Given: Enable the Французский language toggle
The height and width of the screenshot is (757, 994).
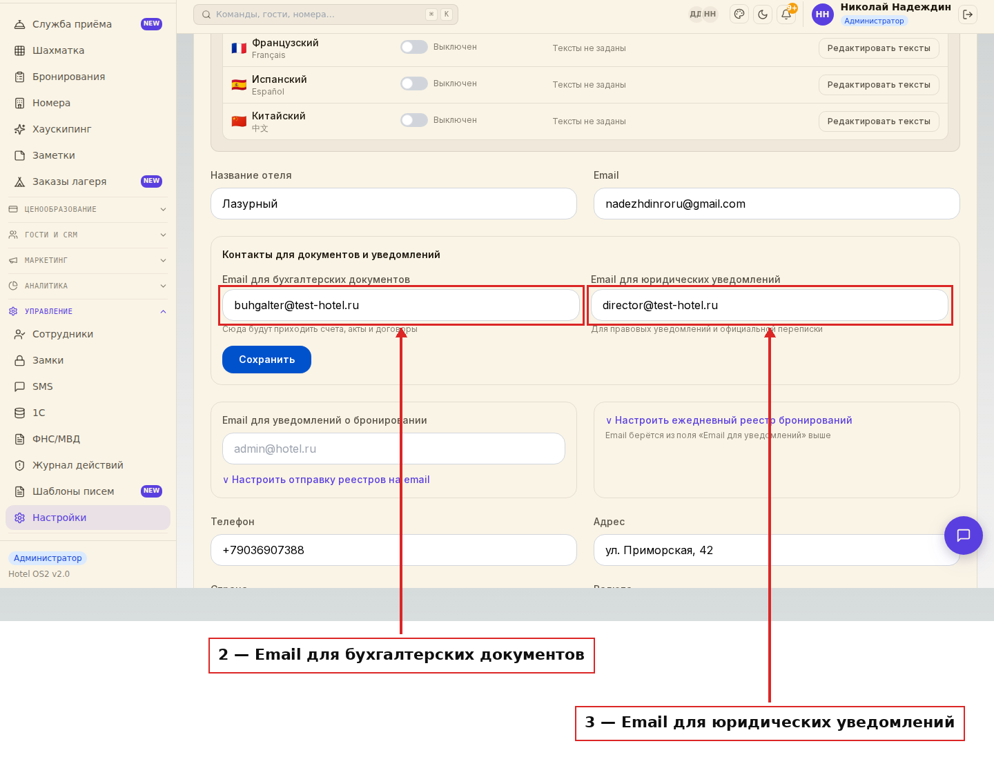Looking at the screenshot, I should (414, 47).
